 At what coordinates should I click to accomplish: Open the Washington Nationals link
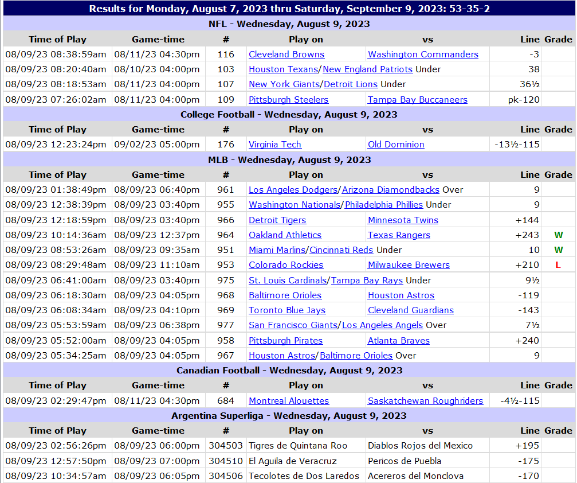tap(295, 205)
